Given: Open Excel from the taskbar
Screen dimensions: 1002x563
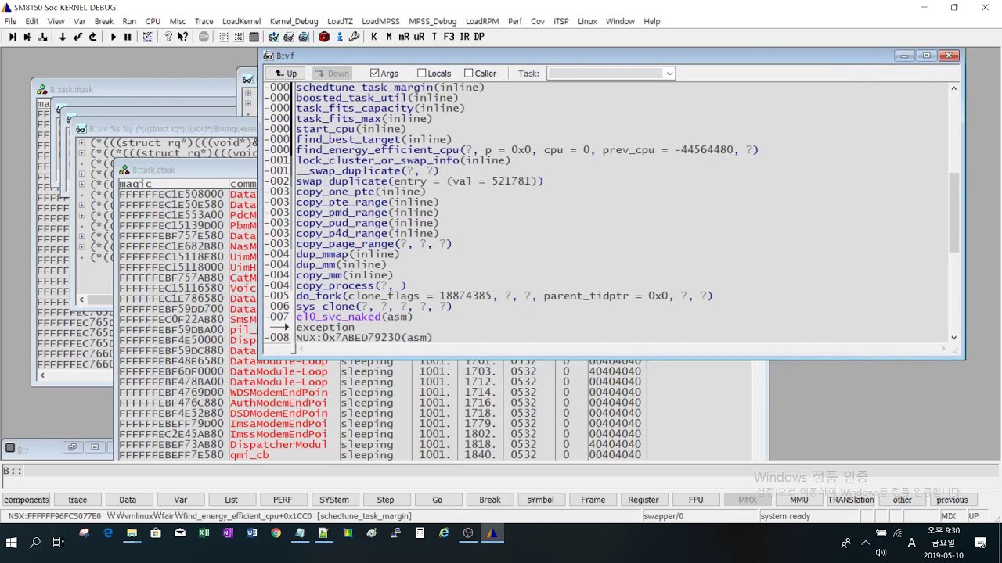Looking at the screenshot, I should coord(204,533).
